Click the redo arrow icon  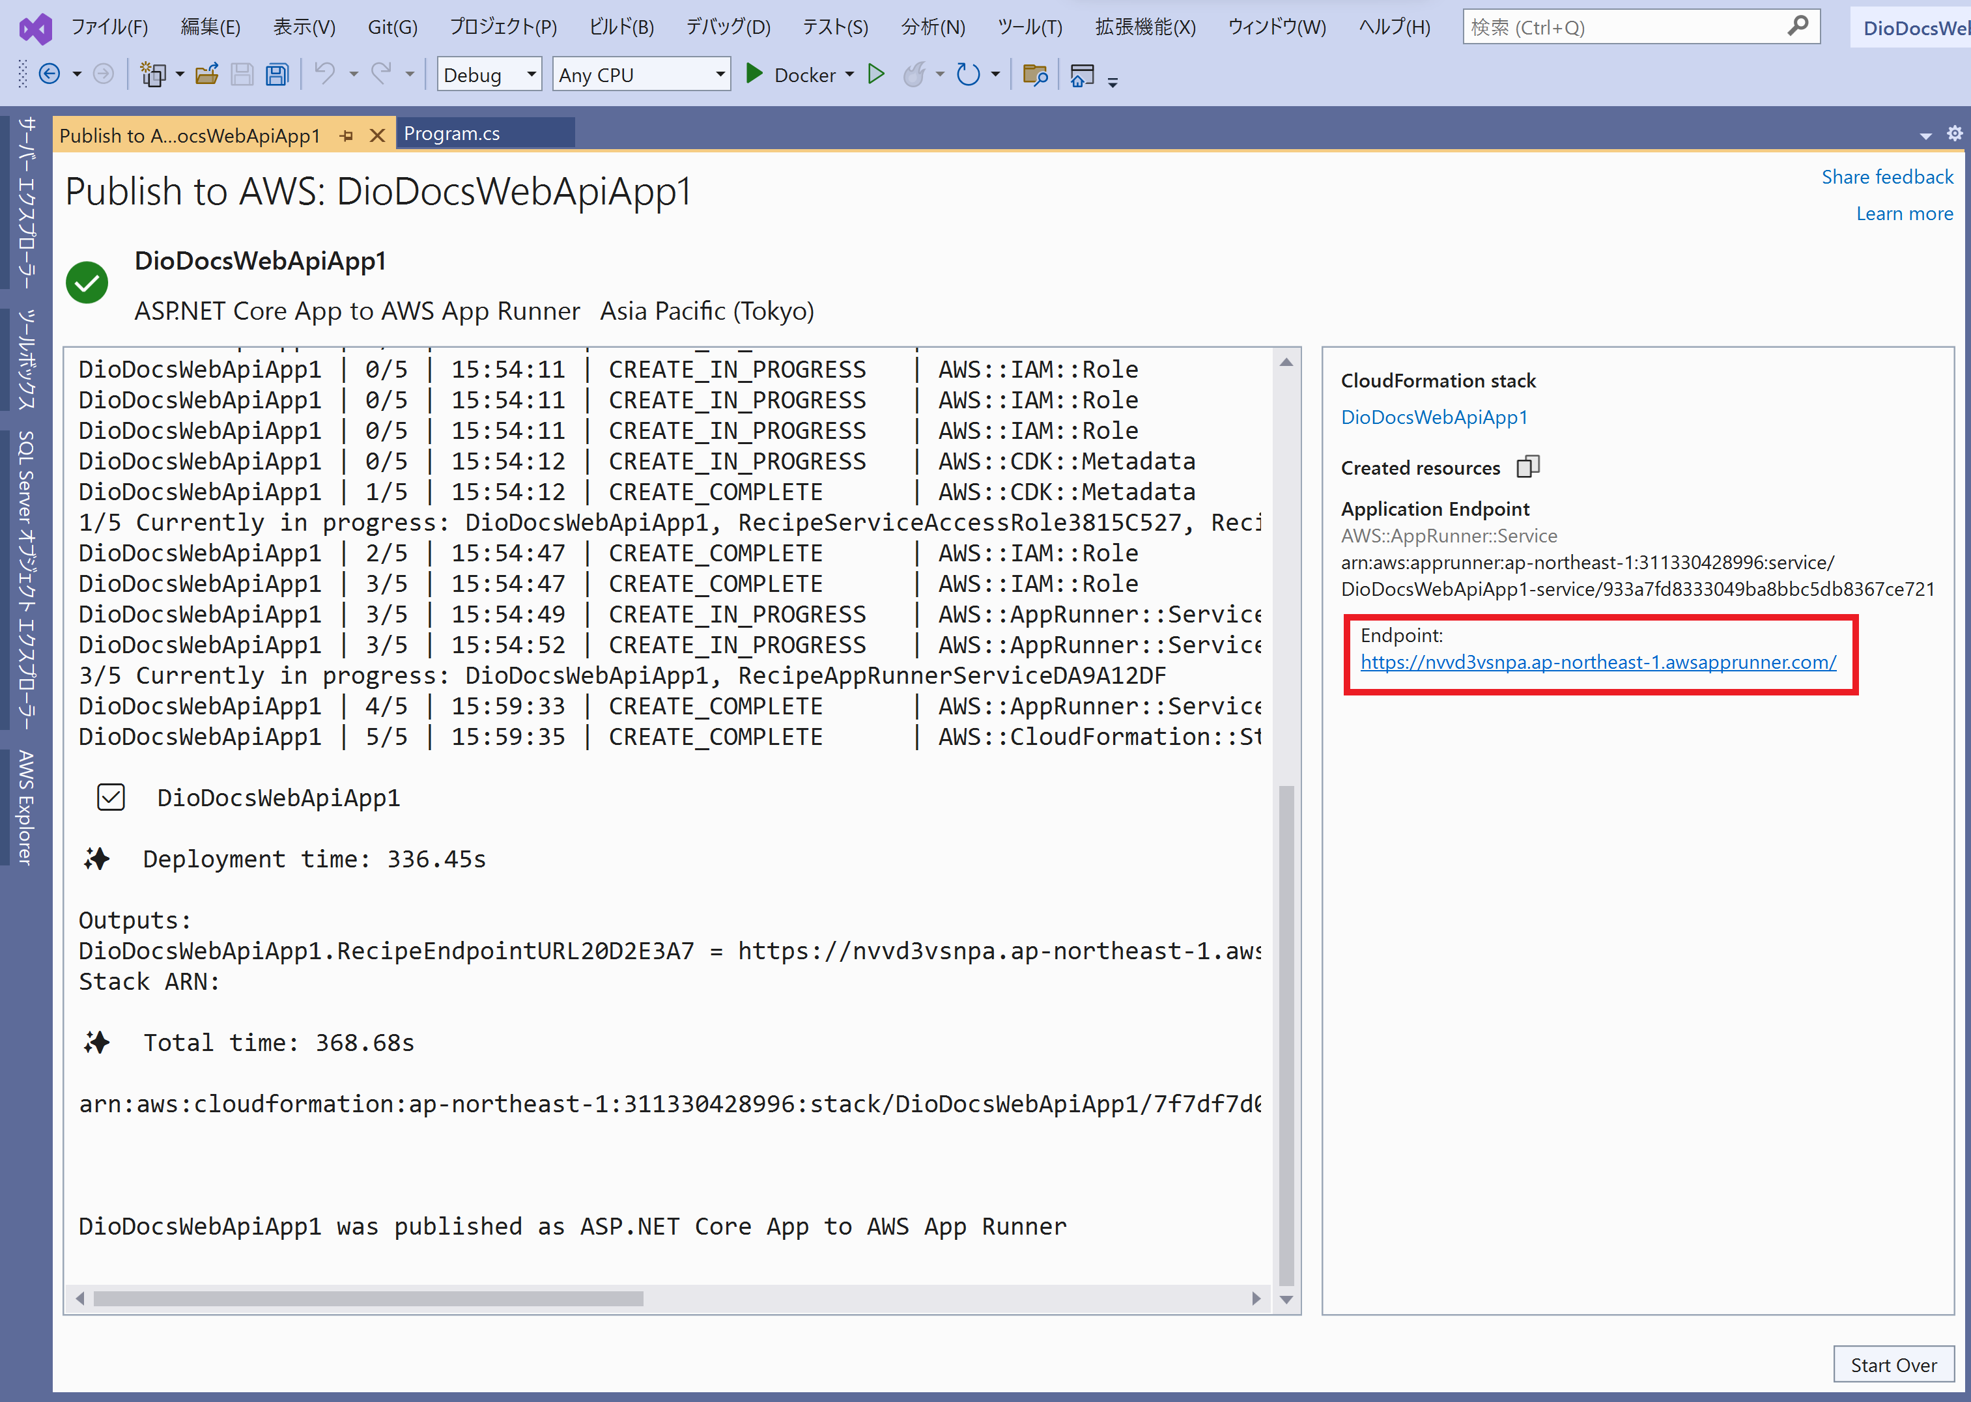click(x=382, y=74)
